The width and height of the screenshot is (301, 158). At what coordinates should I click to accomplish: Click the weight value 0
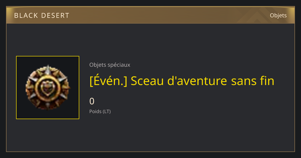pyautogui.click(x=92, y=101)
